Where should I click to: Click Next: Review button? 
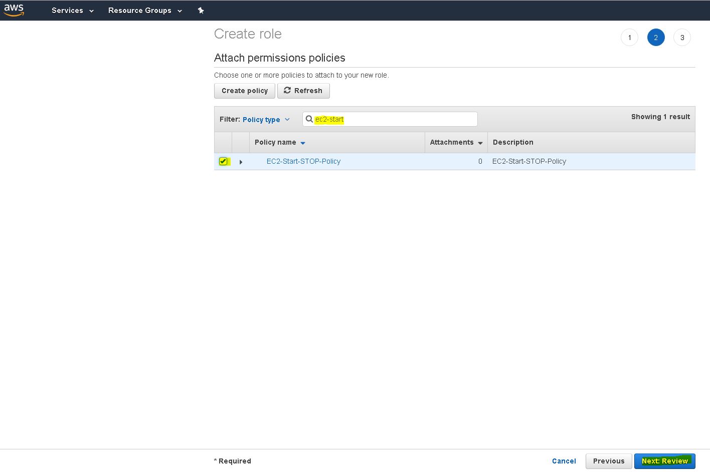click(664, 461)
